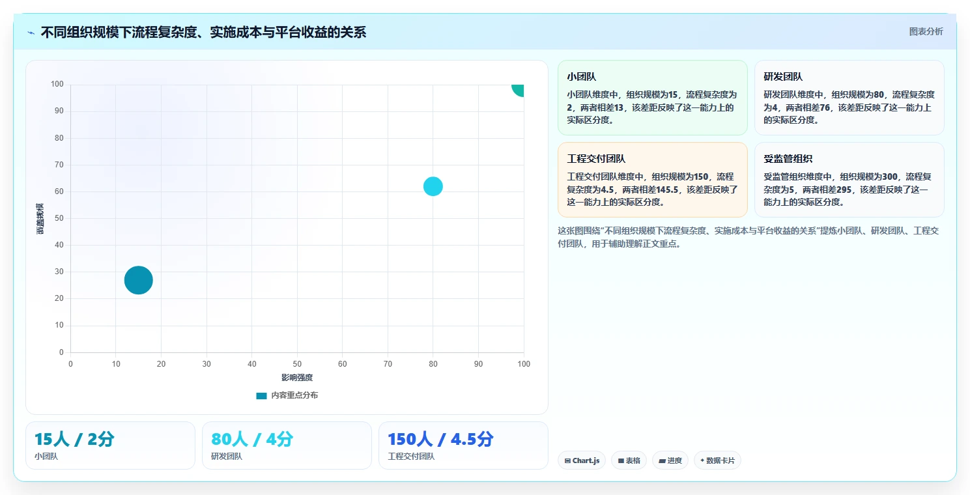Click the 数据卡片 tag chip
Image resolution: width=970 pixels, height=495 pixels.
[x=717, y=460]
